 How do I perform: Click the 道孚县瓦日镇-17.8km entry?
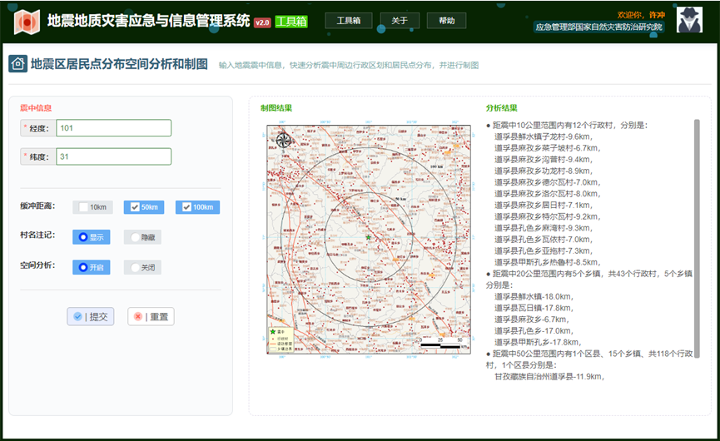pyautogui.click(x=534, y=308)
